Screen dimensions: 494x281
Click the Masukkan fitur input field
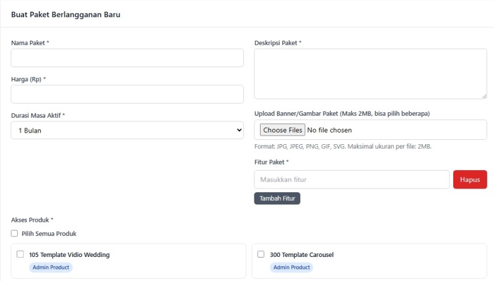point(351,179)
